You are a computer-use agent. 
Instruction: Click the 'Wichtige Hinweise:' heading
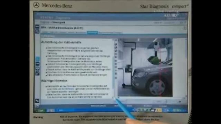pyautogui.click(x=55, y=81)
